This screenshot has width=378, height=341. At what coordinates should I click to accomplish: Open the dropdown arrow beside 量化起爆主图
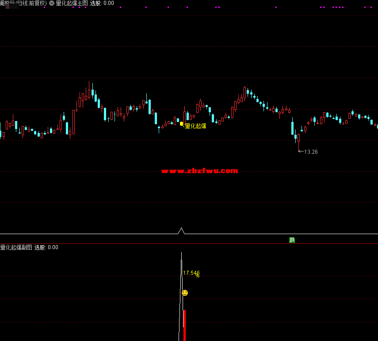tap(52, 3)
